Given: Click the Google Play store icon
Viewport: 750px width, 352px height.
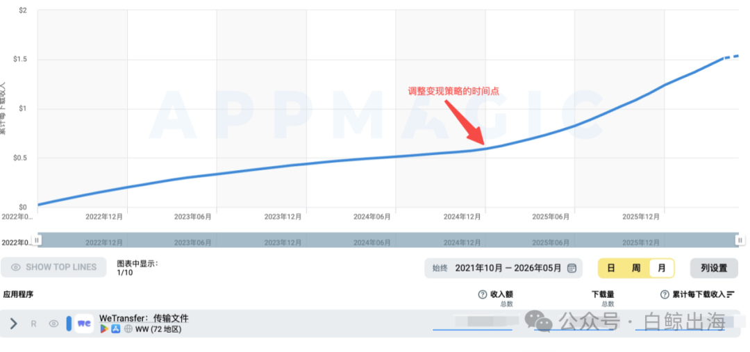Looking at the screenshot, I should [x=103, y=329].
